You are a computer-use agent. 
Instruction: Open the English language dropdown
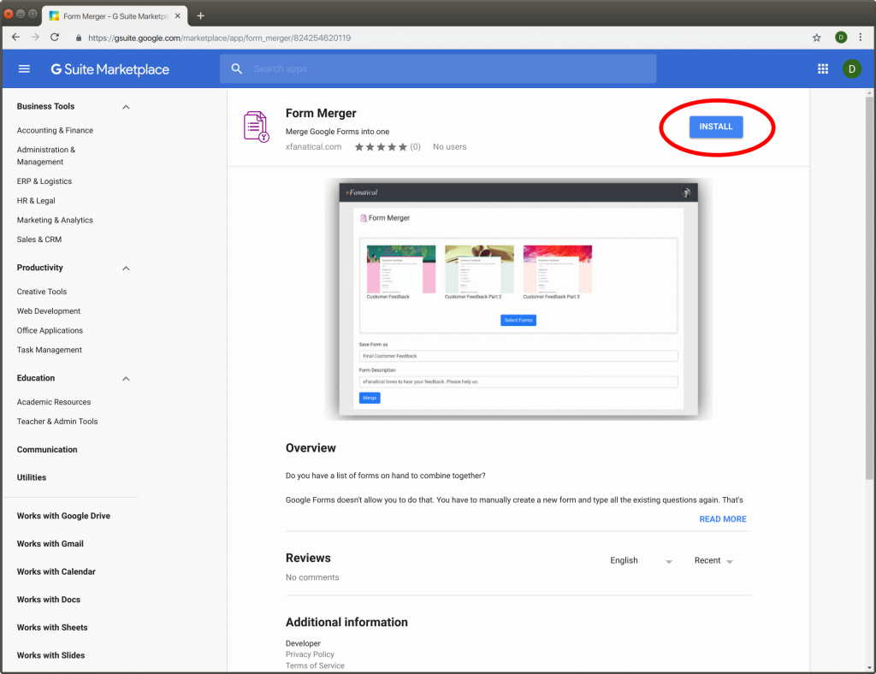click(x=641, y=560)
